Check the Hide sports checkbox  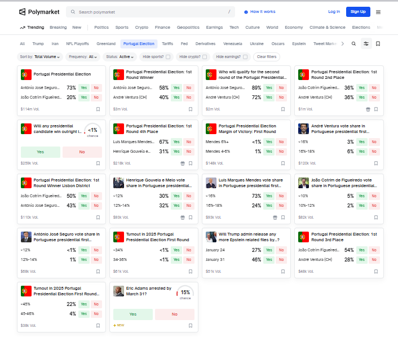(x=168, y=57)
